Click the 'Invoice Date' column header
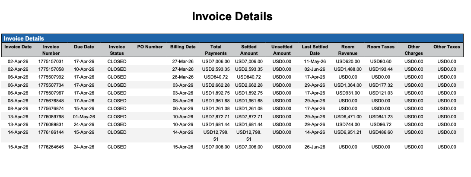 [x=18, y=47]
